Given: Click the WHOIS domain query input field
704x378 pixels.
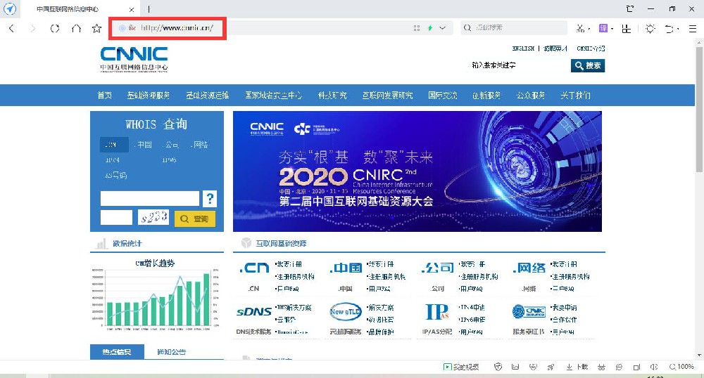Looking at the screenshot, I should click(x=150, y=198).
